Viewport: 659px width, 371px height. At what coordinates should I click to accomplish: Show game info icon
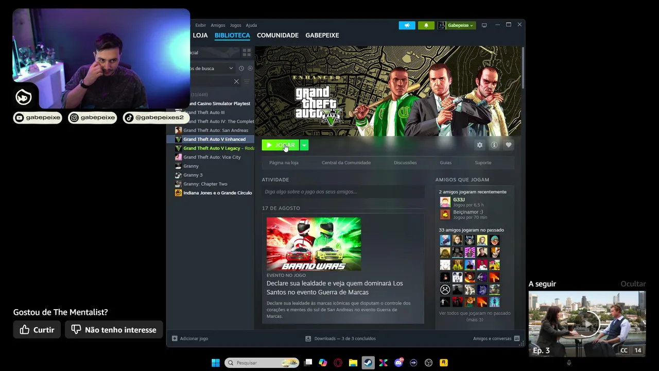[x=494, y=145]
